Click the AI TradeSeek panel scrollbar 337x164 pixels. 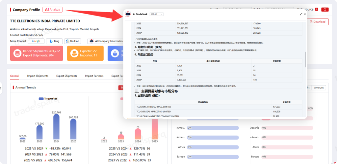(305, 59)
